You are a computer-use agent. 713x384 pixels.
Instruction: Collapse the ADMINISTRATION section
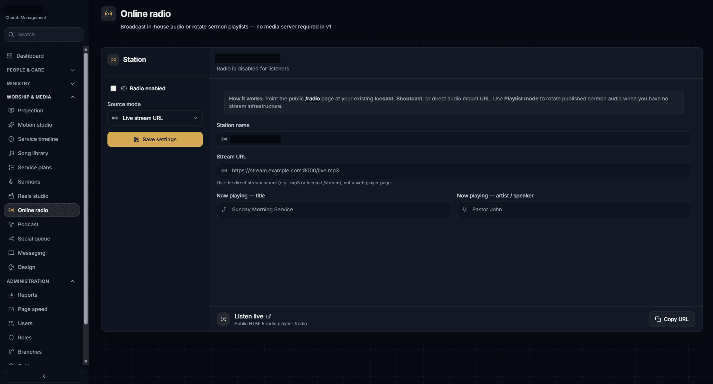[x=41, y=281]
